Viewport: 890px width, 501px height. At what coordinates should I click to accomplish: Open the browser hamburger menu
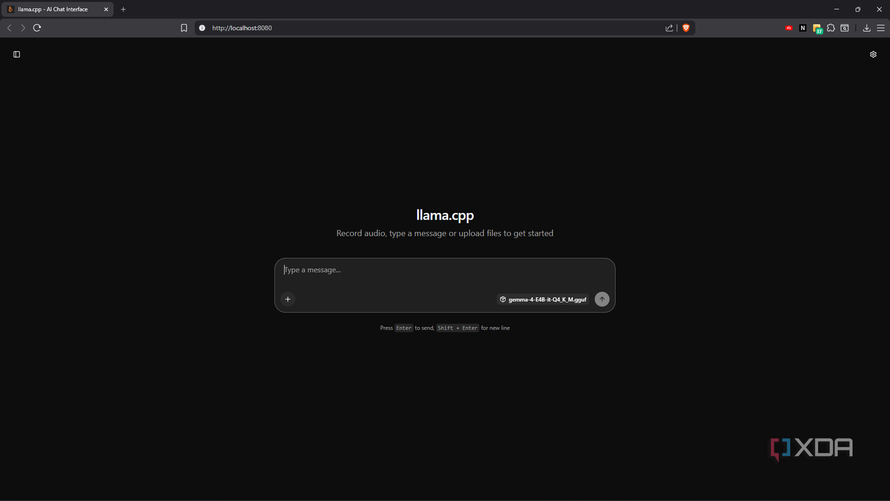881,28
